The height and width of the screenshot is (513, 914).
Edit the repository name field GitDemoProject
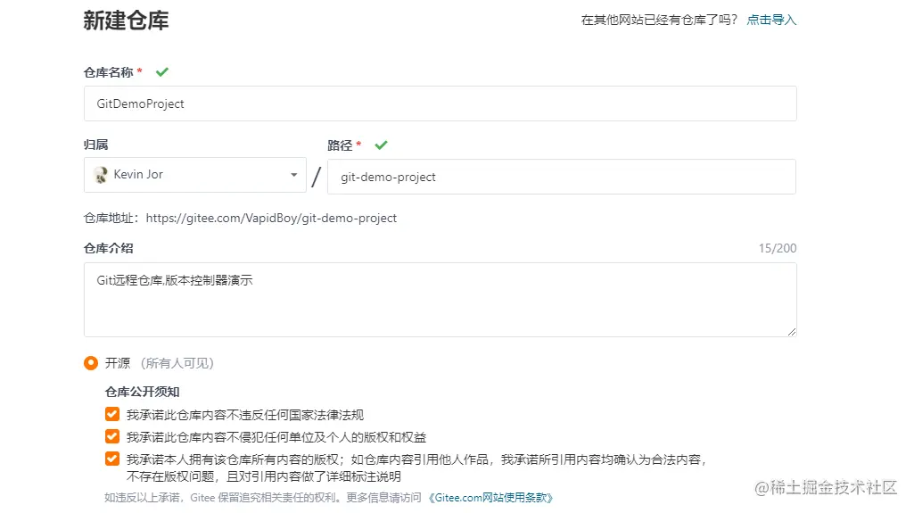click(x=441, y=103)
